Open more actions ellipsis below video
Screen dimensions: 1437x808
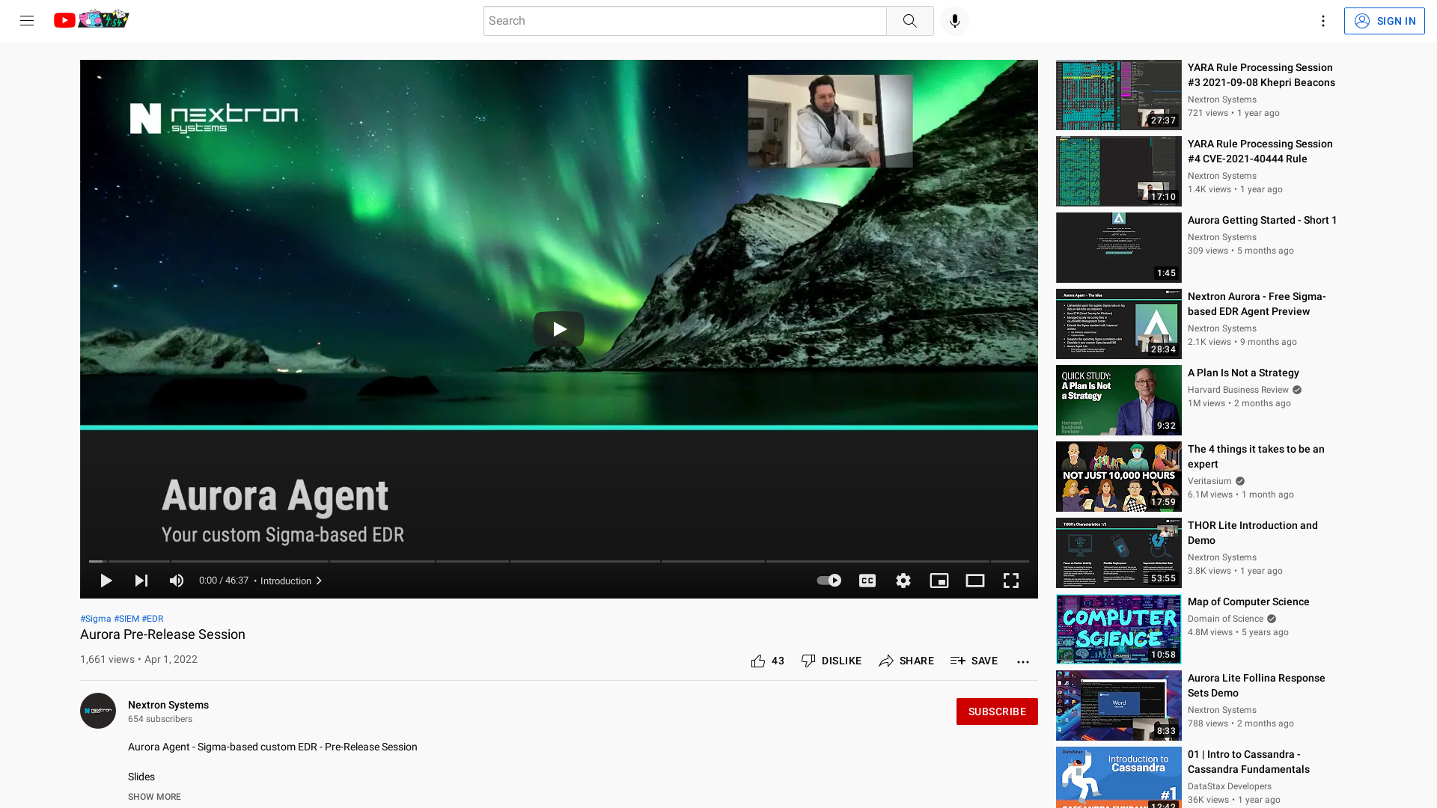[x=1023, y=661]
